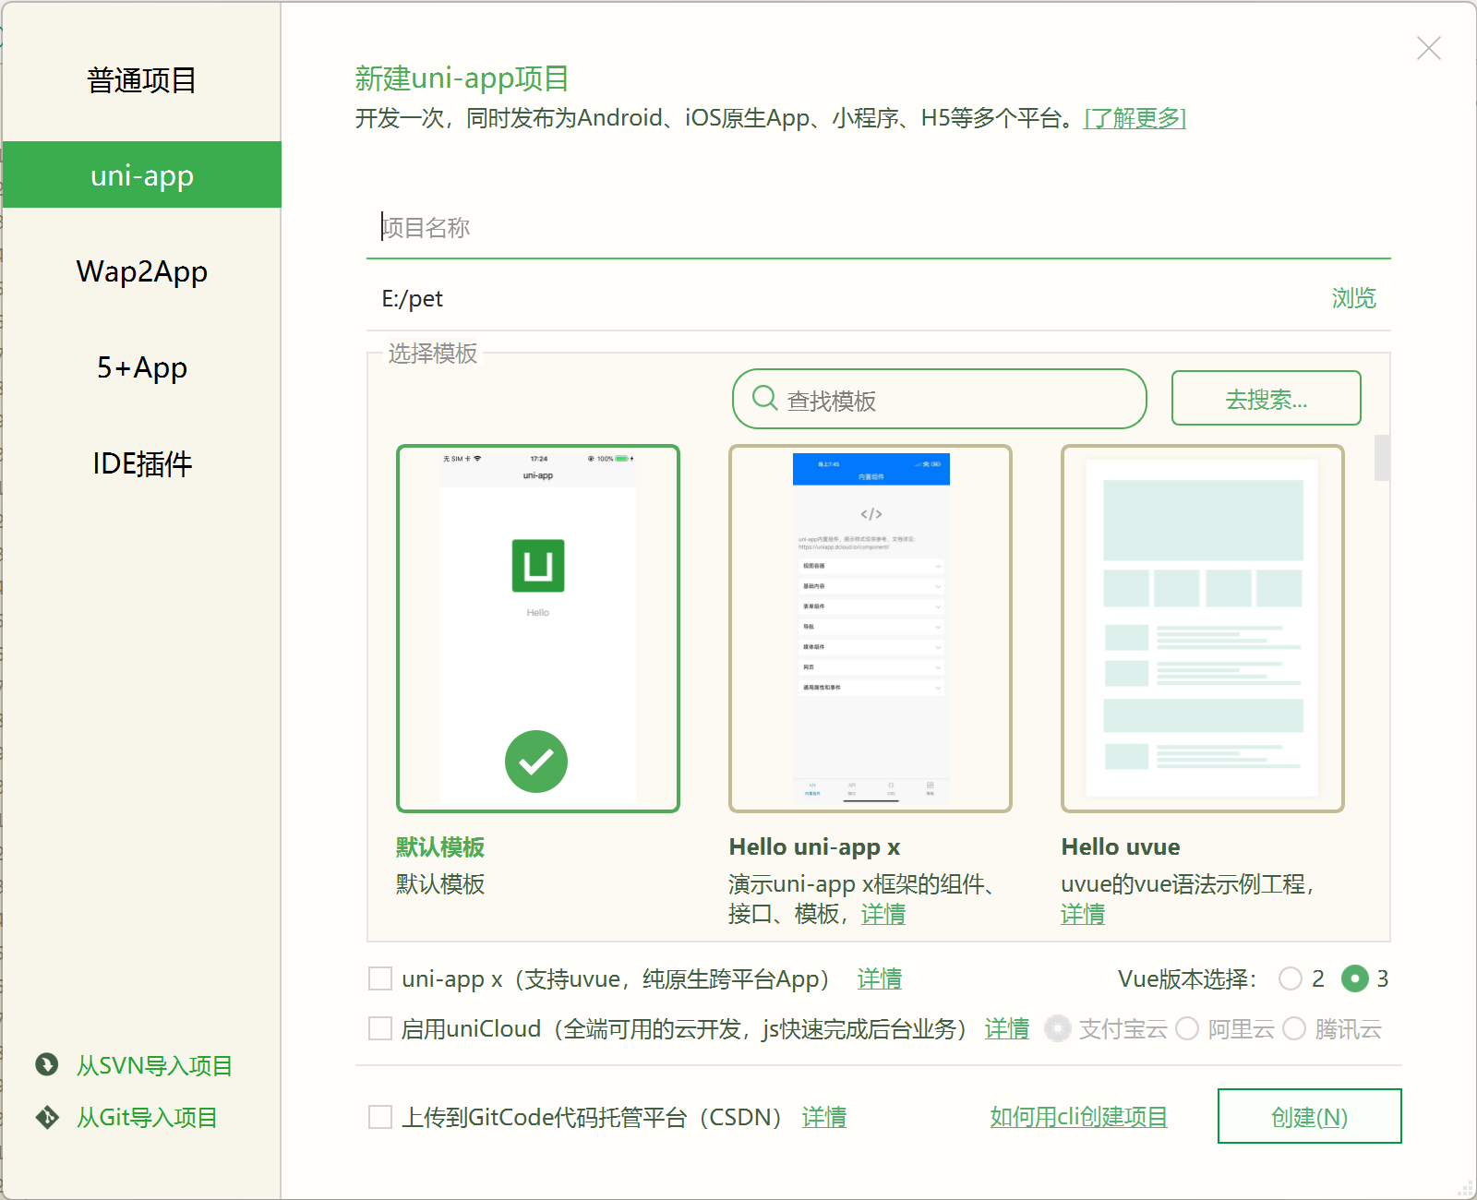Click 从Git导入项目 link
This screenshot has height=1200, width=1477.
click(147, 1117)
